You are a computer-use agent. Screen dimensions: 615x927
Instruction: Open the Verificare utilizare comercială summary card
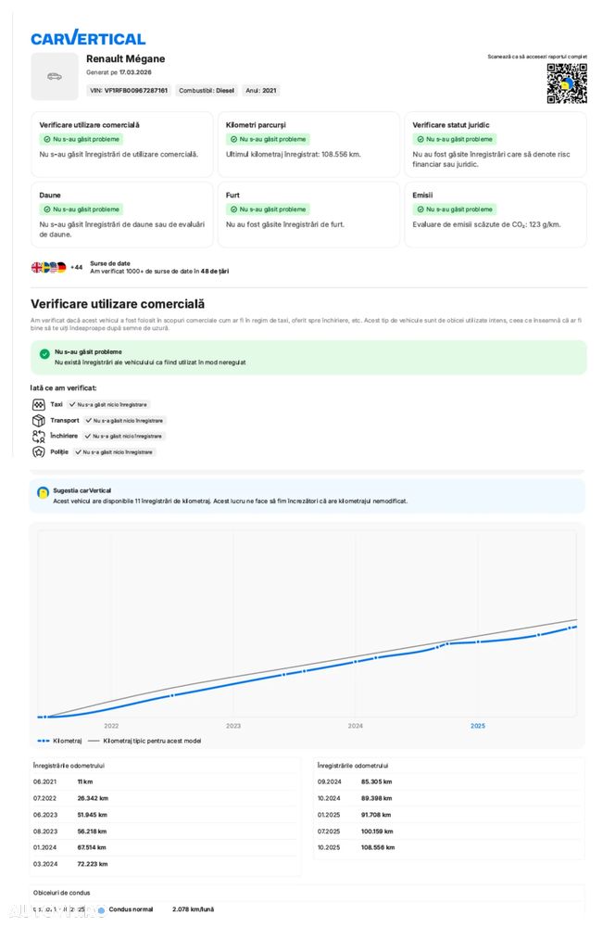pyautogui.click(x=121, y=144)
